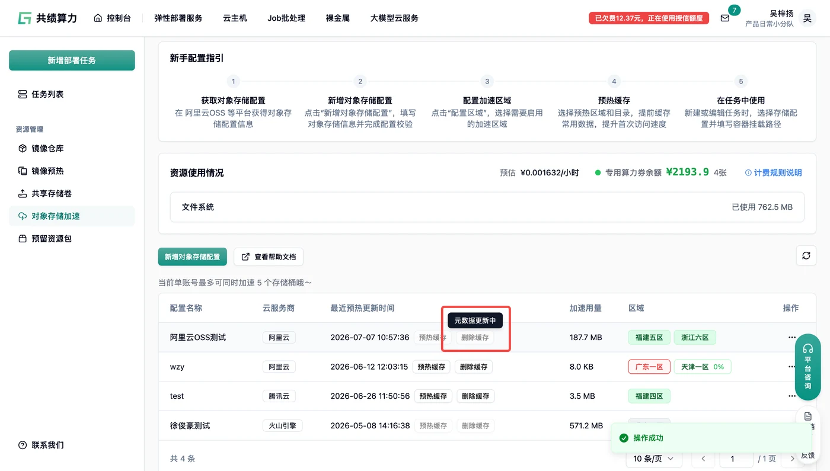Open 查看帮助文档 link button
Image resolution: width=830 pixels, height=471 pixels.
(269, 257)
